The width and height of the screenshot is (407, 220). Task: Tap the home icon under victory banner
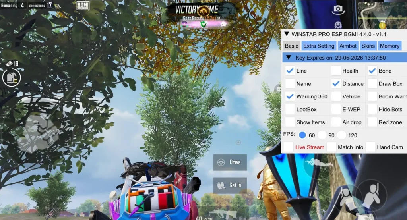[223, 24]
